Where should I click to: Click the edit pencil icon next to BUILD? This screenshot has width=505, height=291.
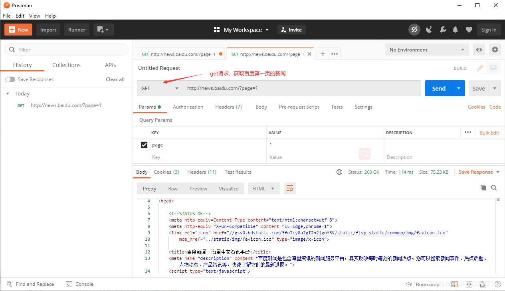pyautogui.click(x=480, y=68)
